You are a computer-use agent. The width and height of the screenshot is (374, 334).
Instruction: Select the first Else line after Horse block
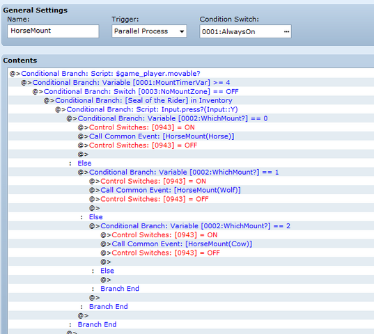coord(191,164)
